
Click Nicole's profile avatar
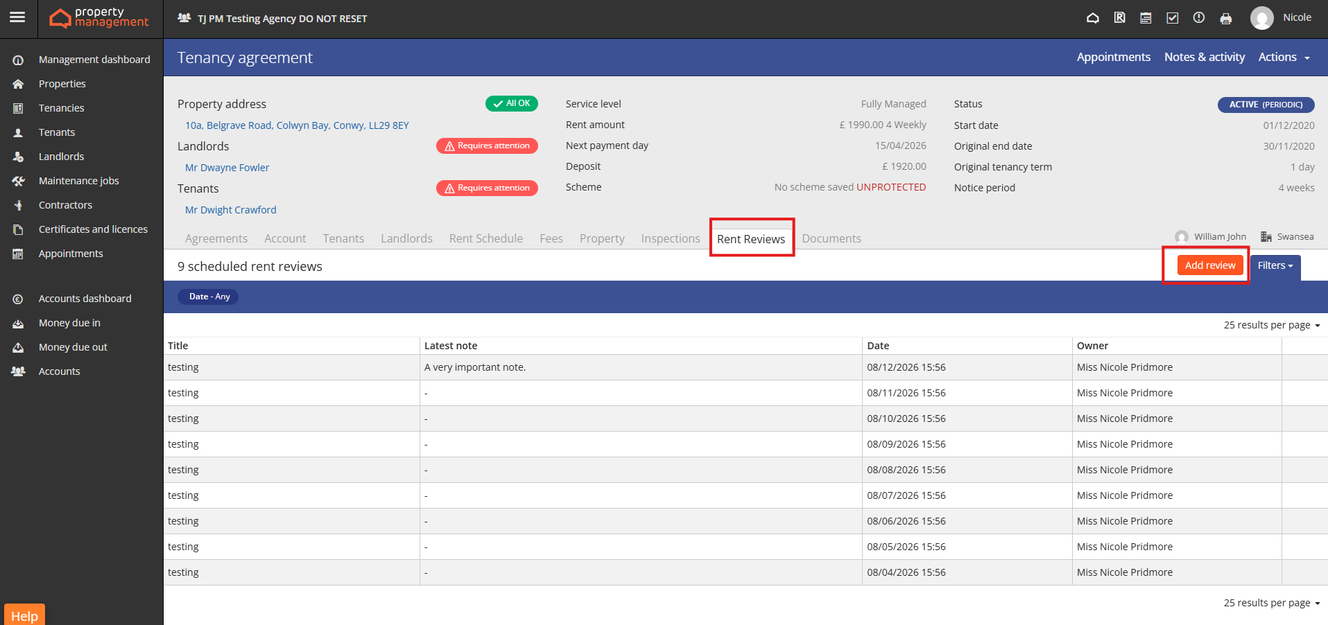click(1261, 18)
